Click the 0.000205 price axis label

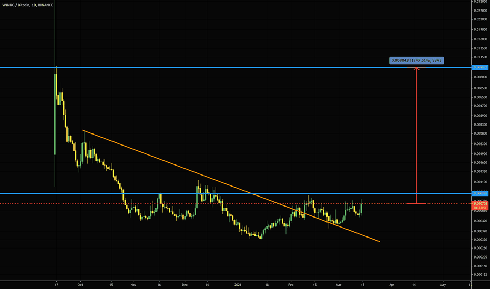(x=481, y=257)
